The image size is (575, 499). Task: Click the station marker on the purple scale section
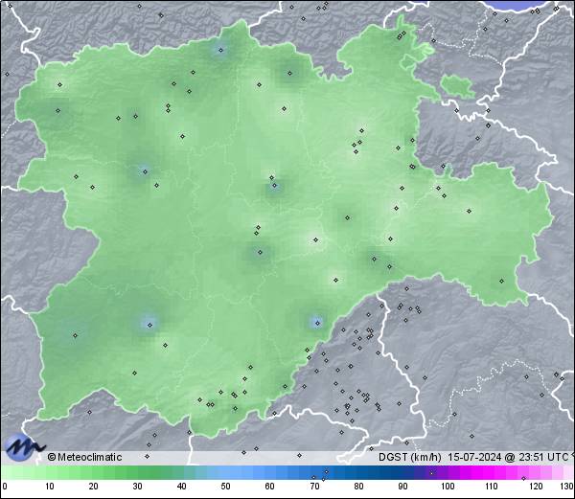coord(431,473)
